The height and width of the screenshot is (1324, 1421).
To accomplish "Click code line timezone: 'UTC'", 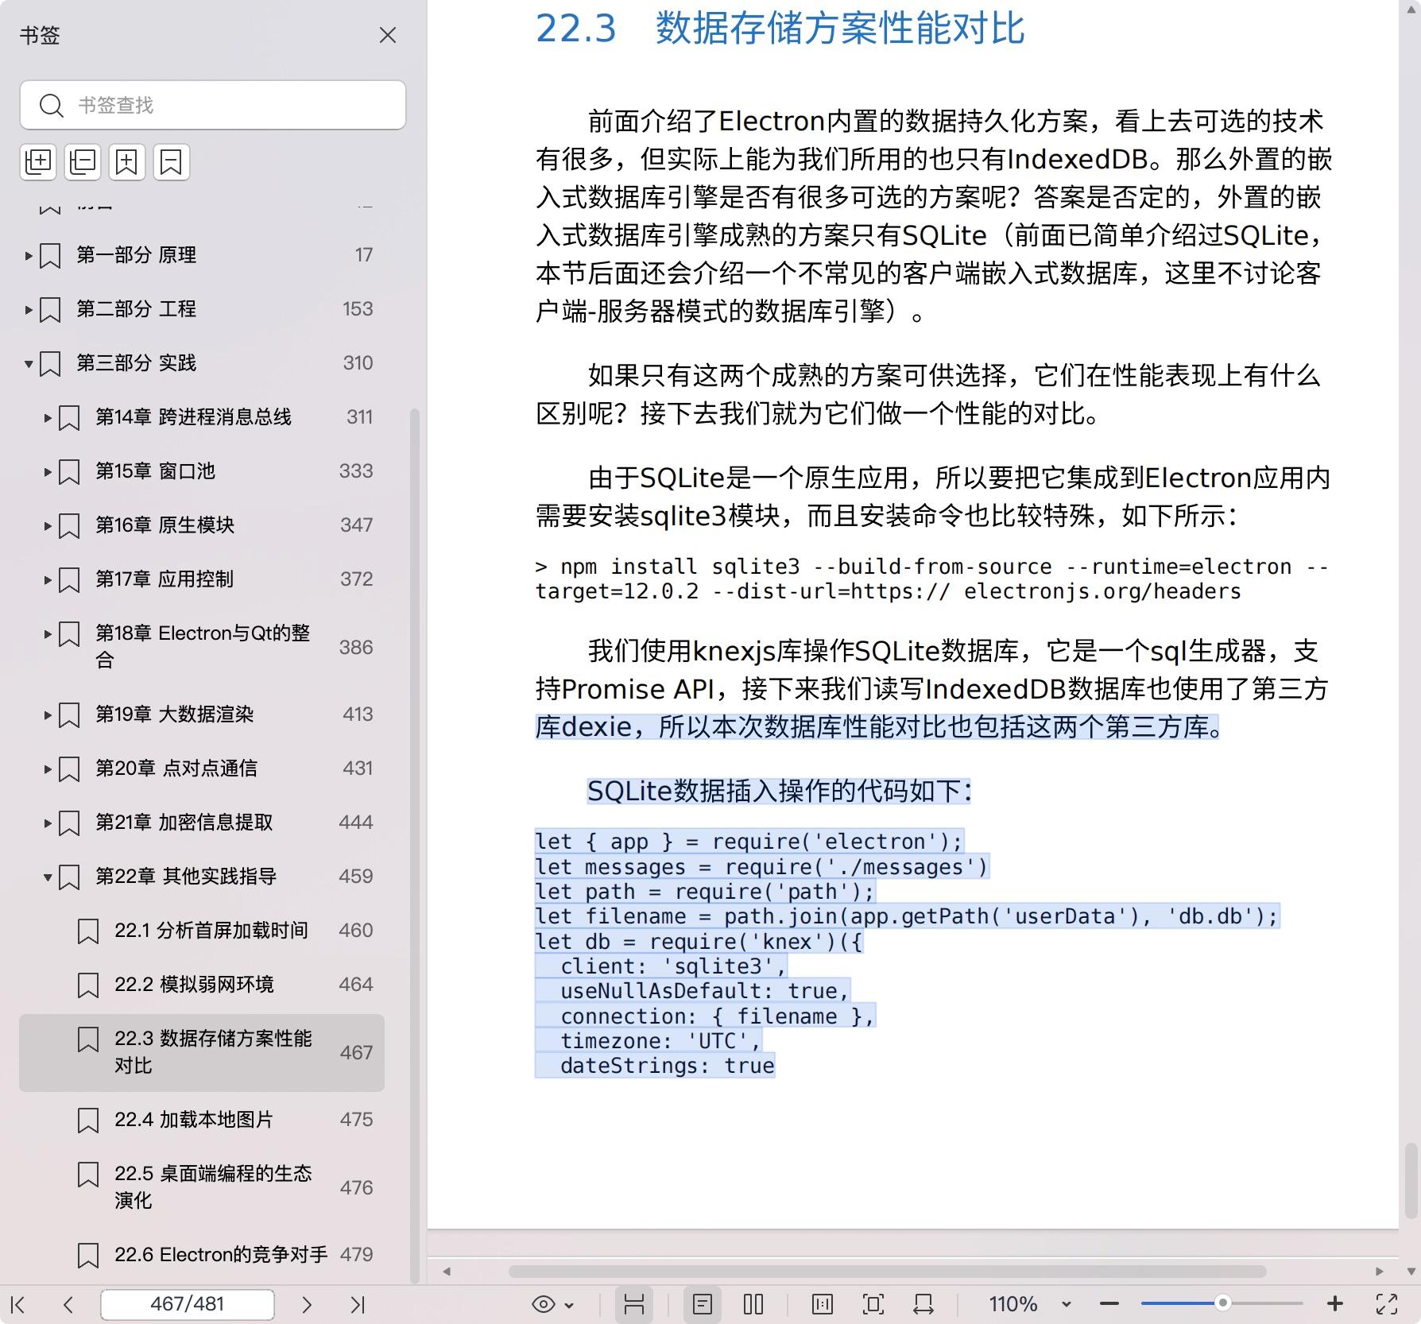I will (x=649, y=1041).
